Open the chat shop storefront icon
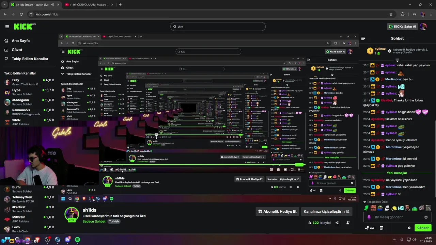The height and width of the screenshot is (245, 436). [381, 228]
